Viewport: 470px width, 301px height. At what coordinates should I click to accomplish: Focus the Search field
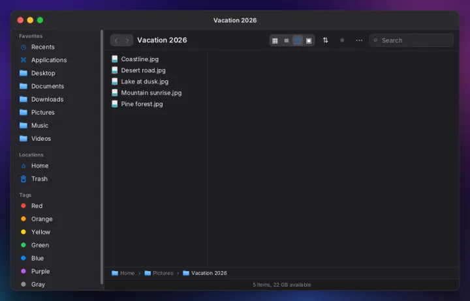point(411,40)
